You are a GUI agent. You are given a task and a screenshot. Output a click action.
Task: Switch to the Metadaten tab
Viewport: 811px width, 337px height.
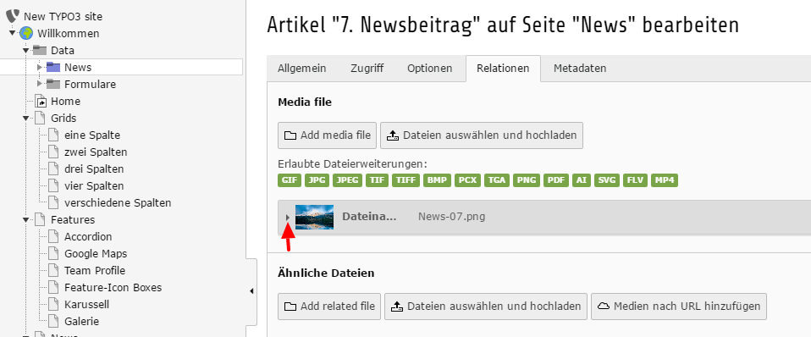click(580, 69)
